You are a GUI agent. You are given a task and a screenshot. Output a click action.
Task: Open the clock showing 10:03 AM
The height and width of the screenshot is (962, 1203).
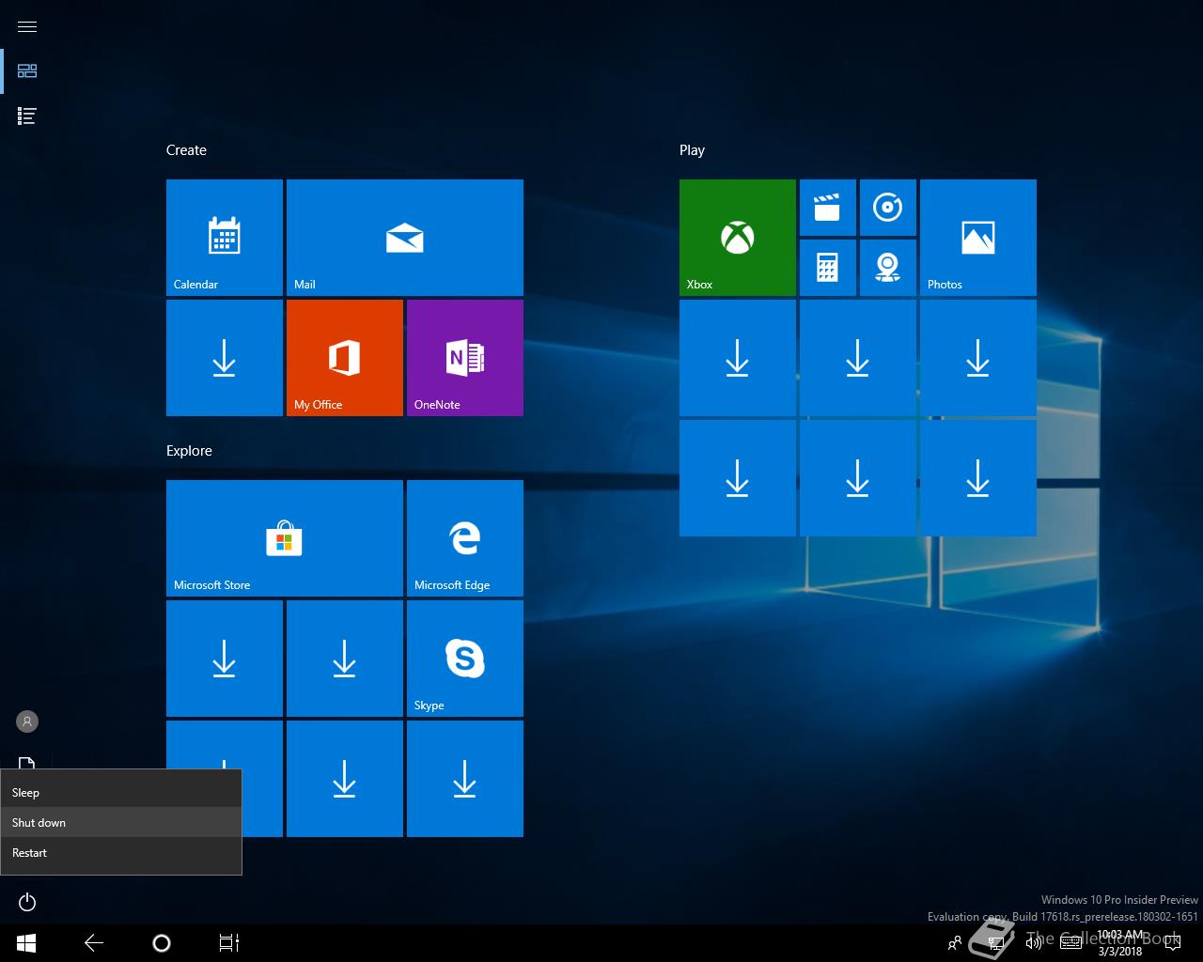point(1120,943)
